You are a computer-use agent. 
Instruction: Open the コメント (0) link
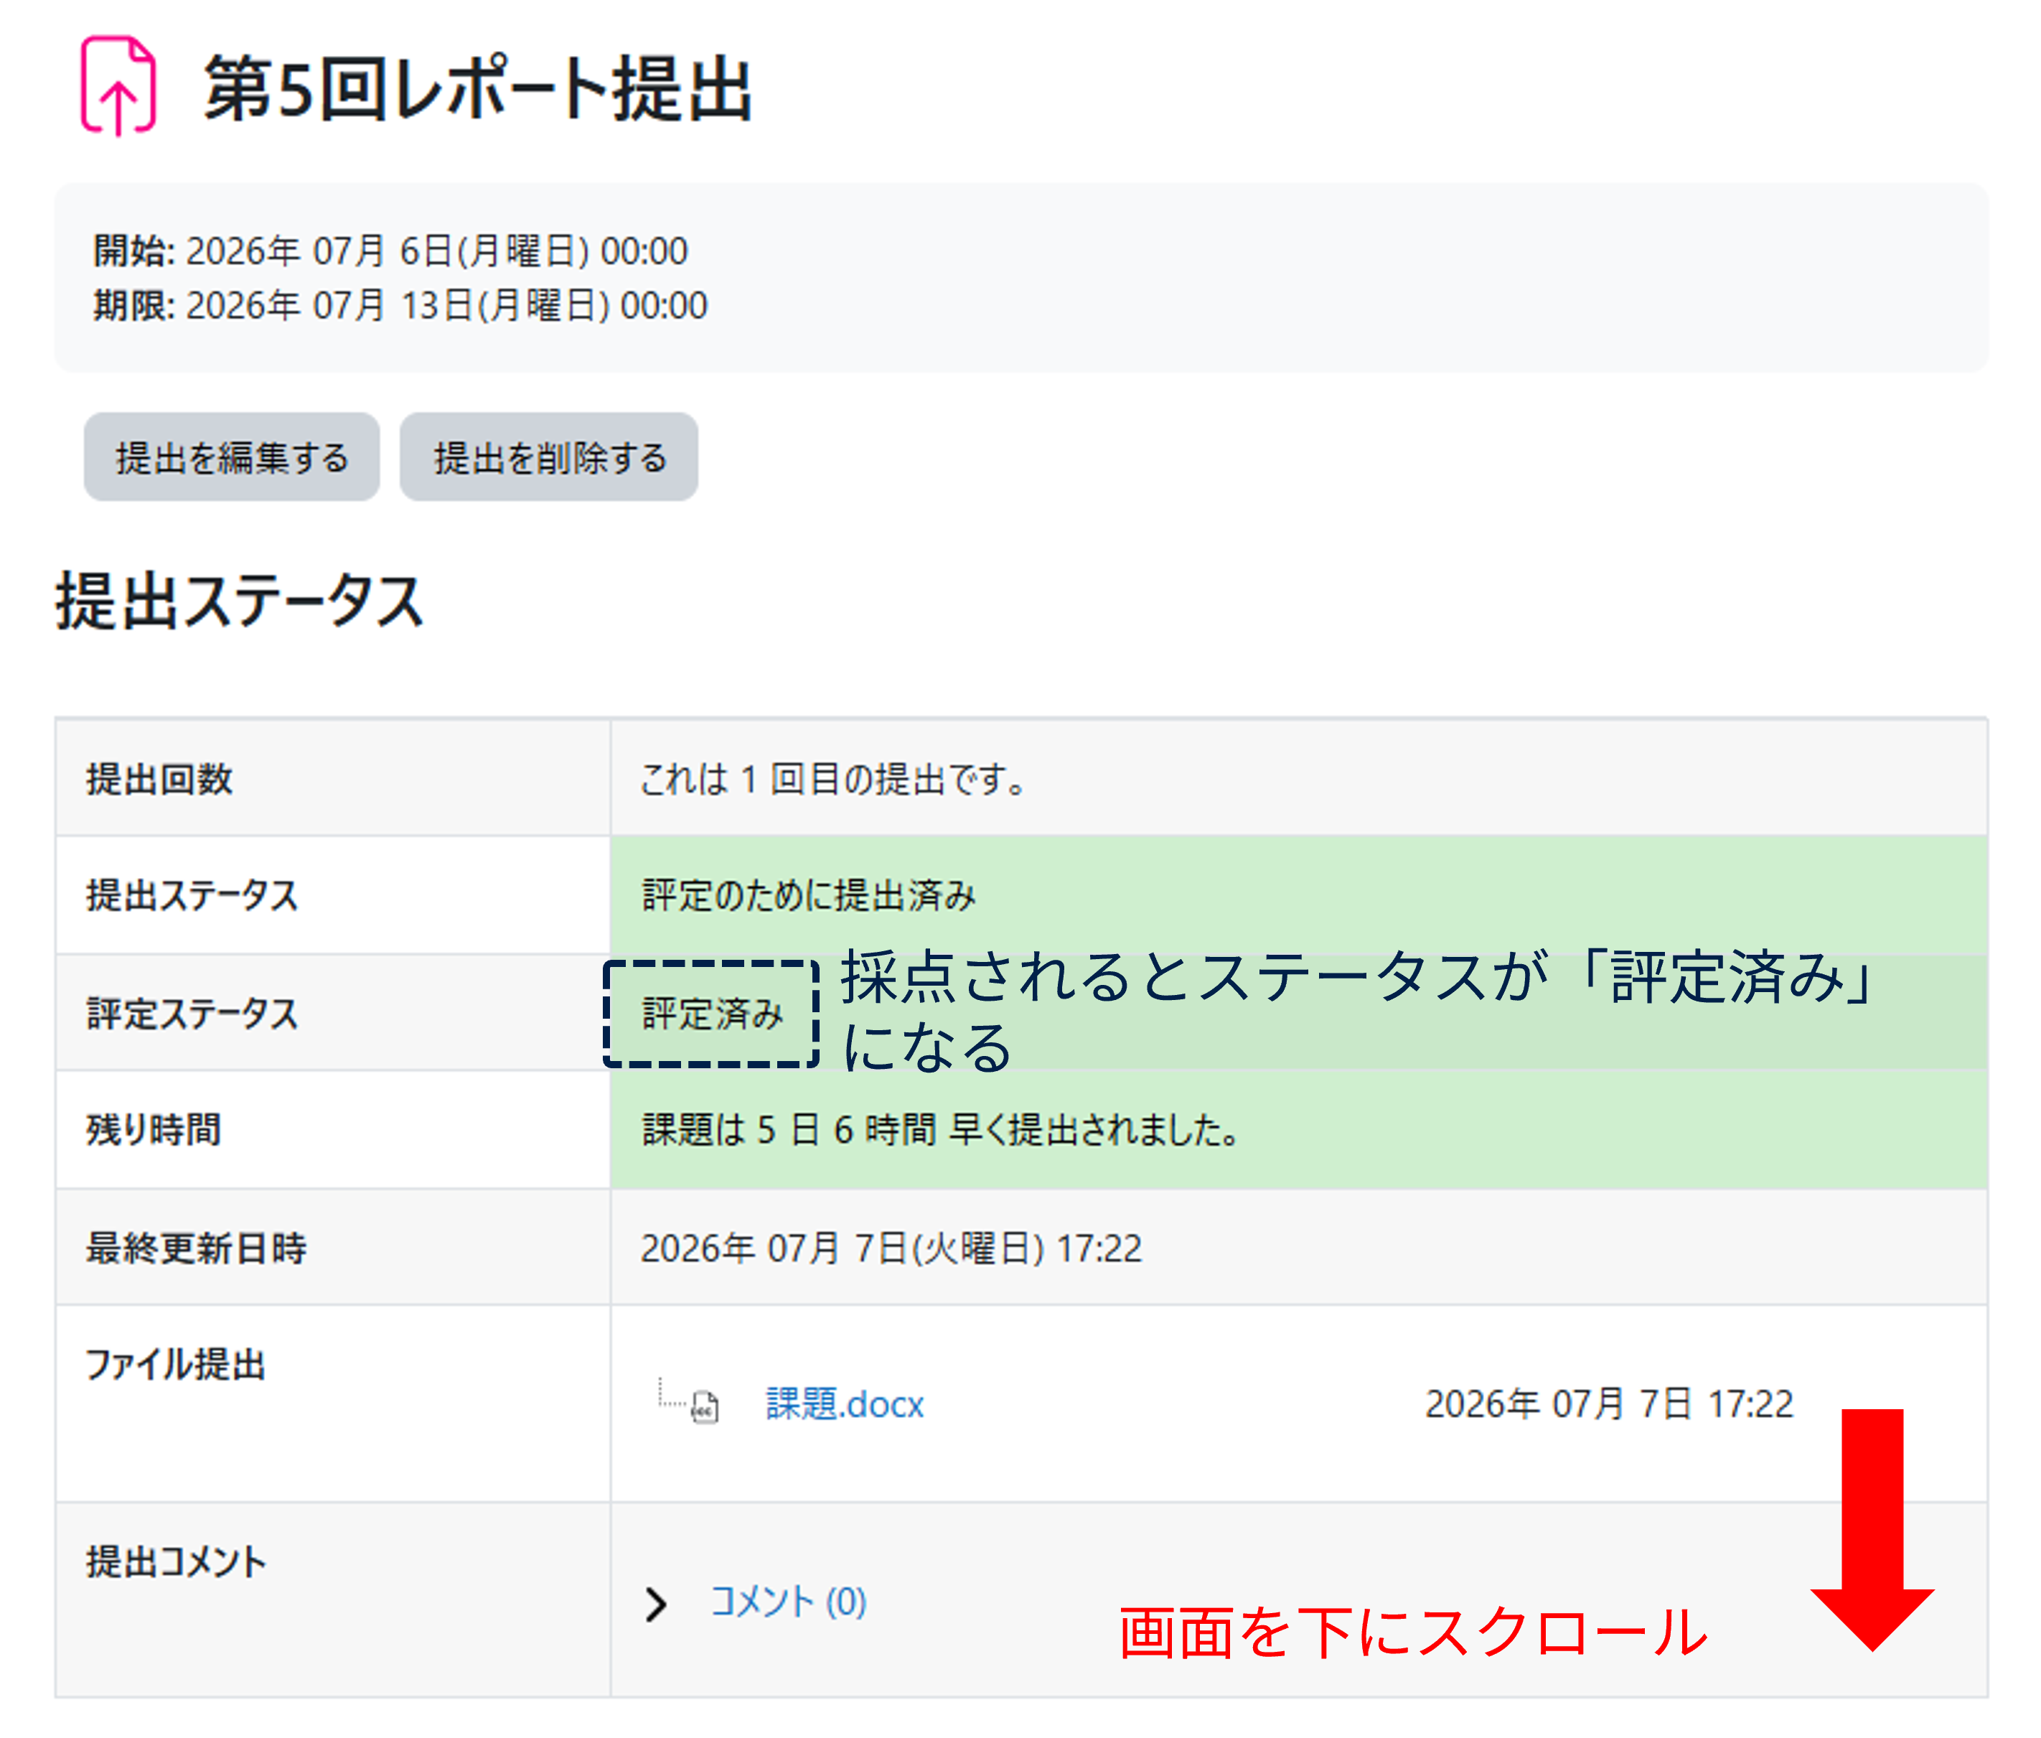(788, 1602)
